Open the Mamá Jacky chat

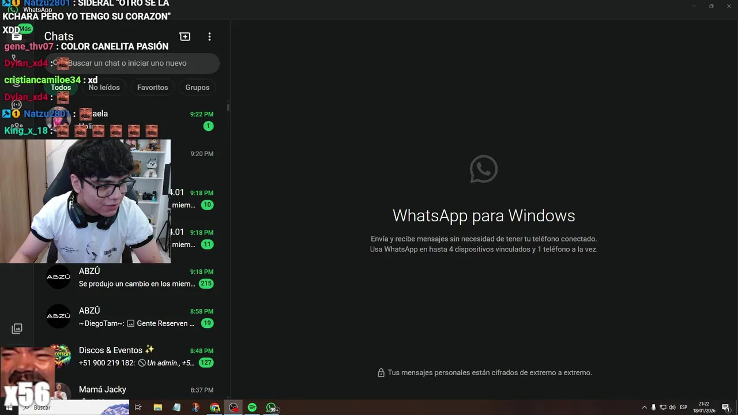pos(132,390)
